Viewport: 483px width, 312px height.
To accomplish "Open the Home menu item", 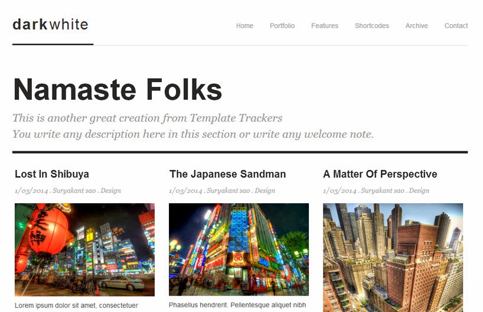I will [x=244, y=25].
